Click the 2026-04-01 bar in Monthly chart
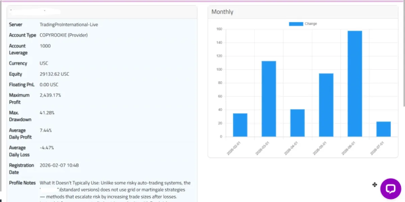Viewport: 405px width, 202px height. pos(297,123)
